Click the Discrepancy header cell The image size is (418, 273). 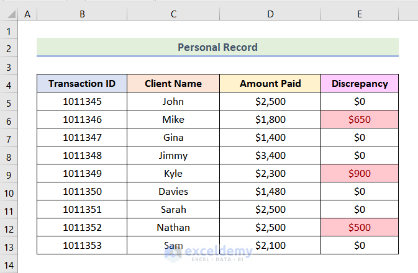[x=360, y=84]
